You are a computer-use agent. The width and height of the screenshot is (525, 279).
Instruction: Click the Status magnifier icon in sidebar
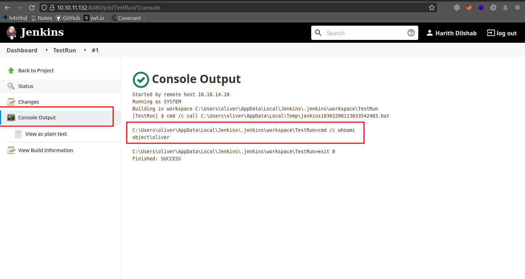[x=11, y=86]
